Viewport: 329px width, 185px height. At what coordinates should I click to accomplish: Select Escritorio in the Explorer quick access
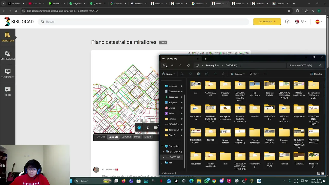173,86
